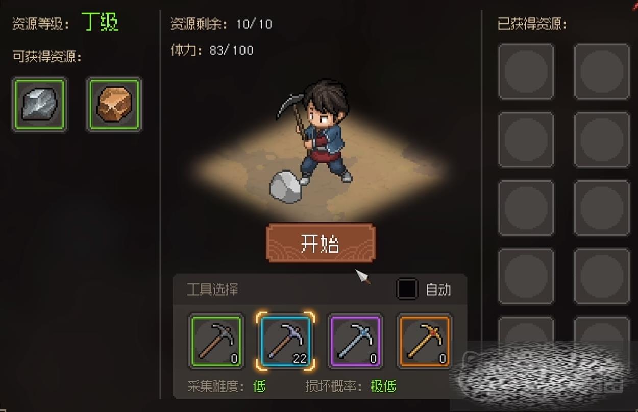Click the 丁级 resource level label
This screenshot has width=638, height=412.
(x=100, y=23)
